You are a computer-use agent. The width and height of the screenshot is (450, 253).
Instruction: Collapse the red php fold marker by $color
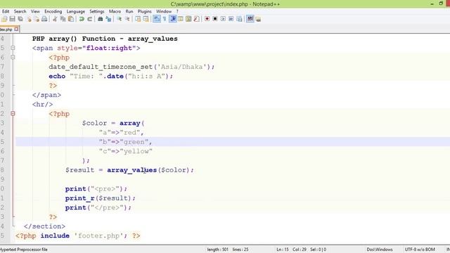click(13, 114)
